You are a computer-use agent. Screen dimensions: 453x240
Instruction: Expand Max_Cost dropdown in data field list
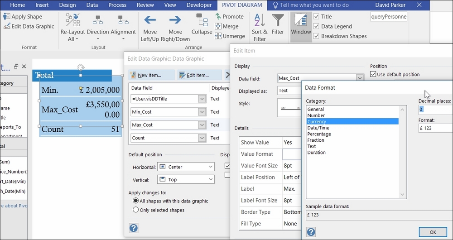(202, 125)
